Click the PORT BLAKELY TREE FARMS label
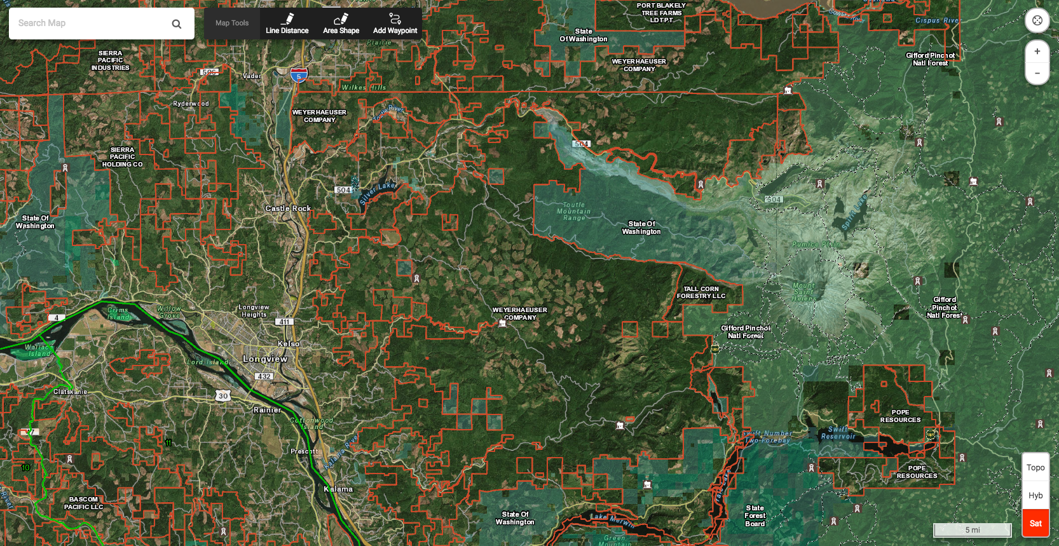 tap(662, 13)
